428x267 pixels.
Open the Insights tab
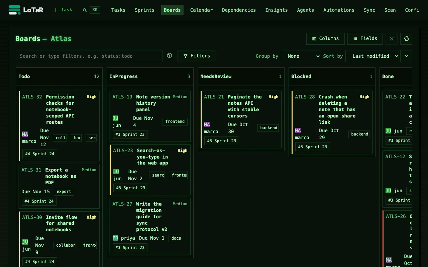[277, 10]
